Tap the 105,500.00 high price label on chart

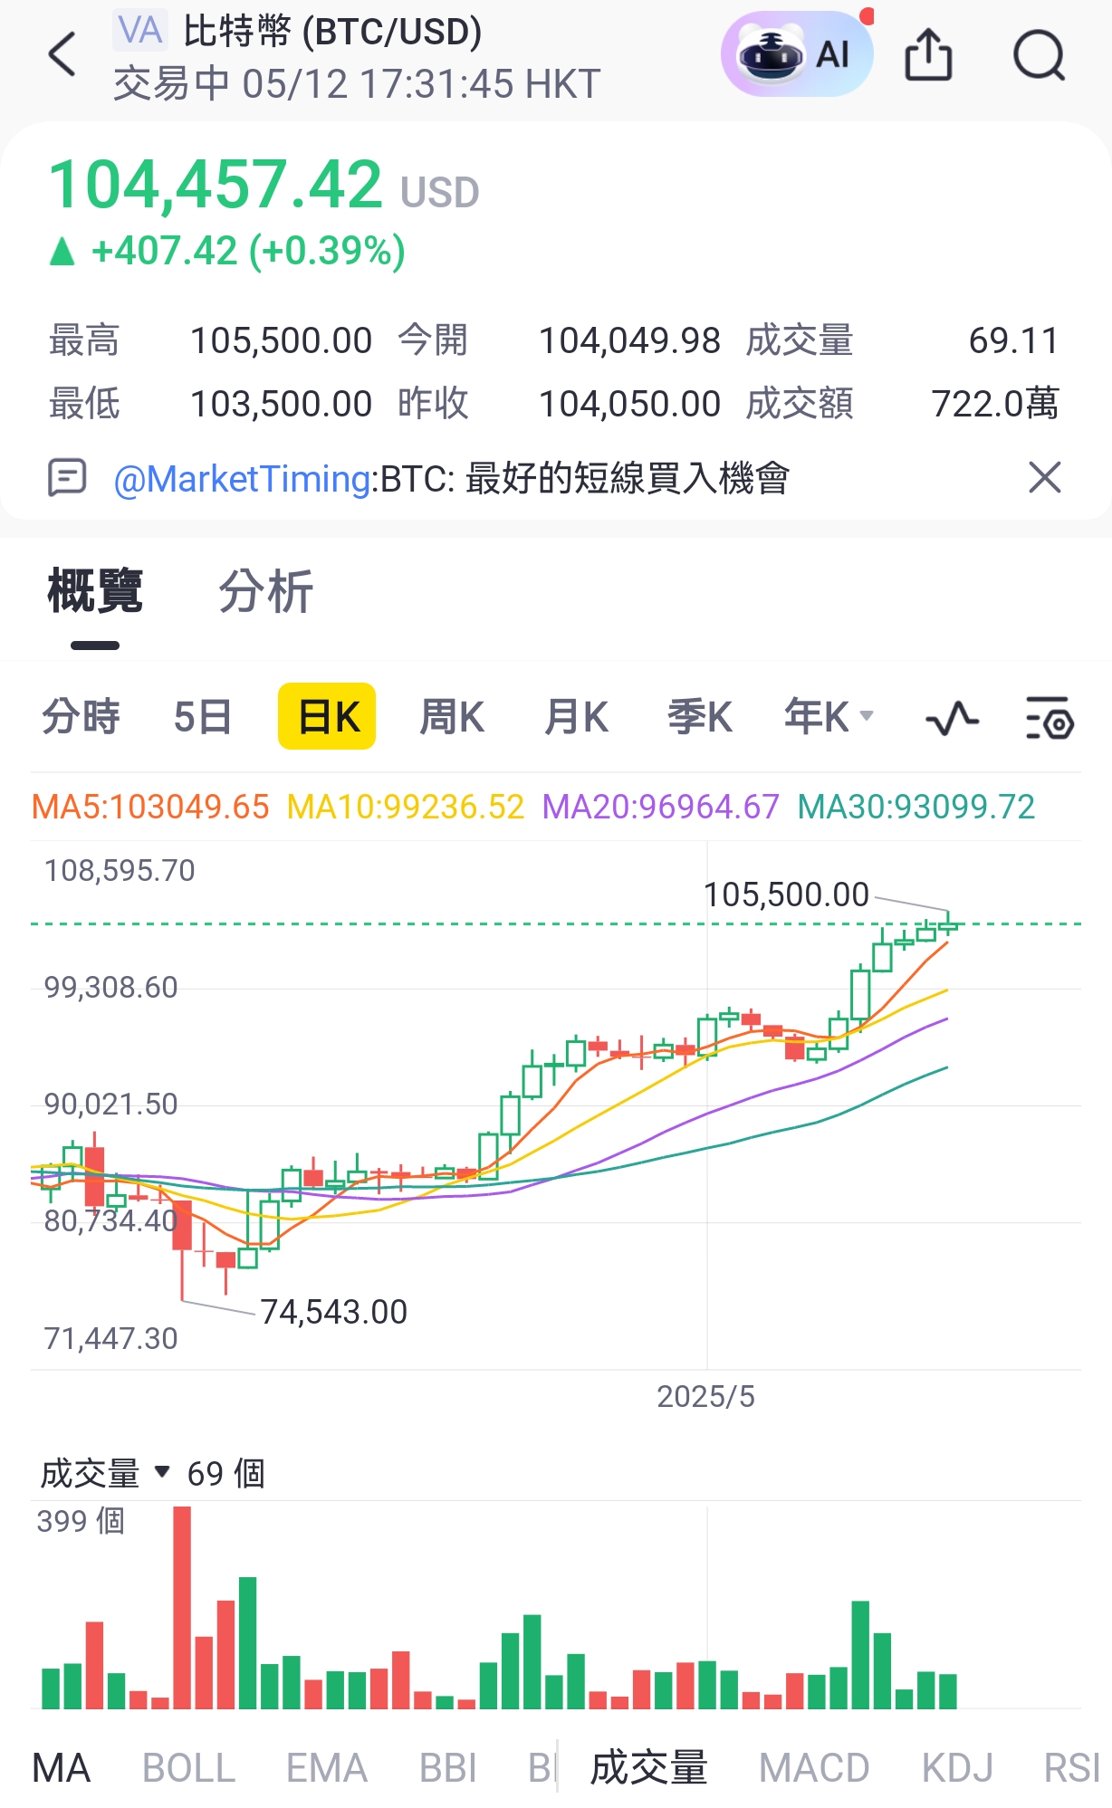[786, 894]
